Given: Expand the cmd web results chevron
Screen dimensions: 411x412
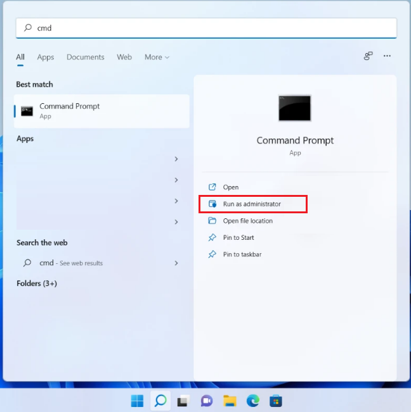Looking at the screenshot, I should (x=176, y=263).
